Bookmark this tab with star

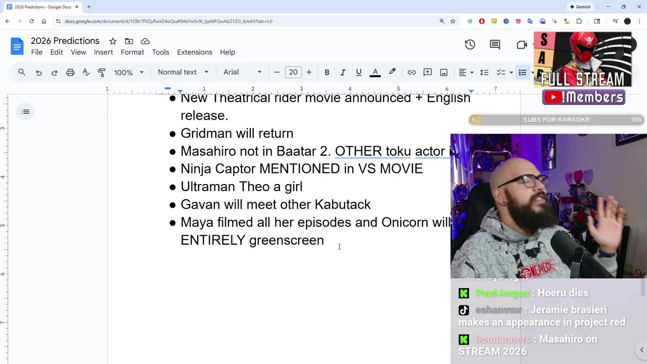[453, 21]
